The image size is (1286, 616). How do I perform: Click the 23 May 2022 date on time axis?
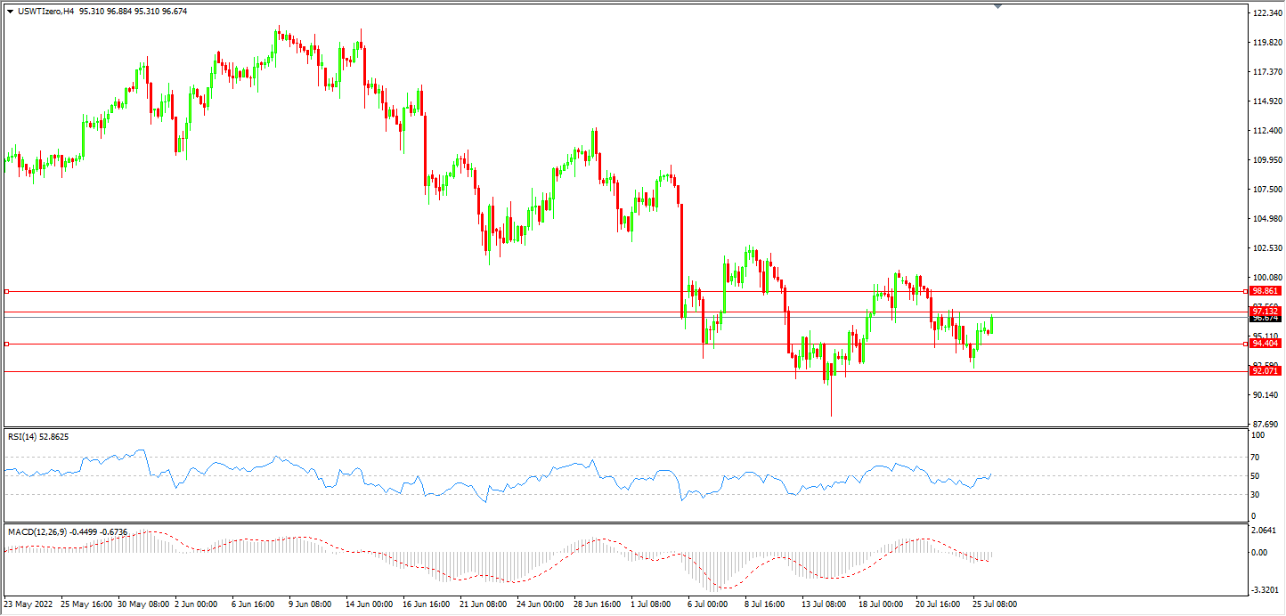pyautogui.click(x=28, y=604)
